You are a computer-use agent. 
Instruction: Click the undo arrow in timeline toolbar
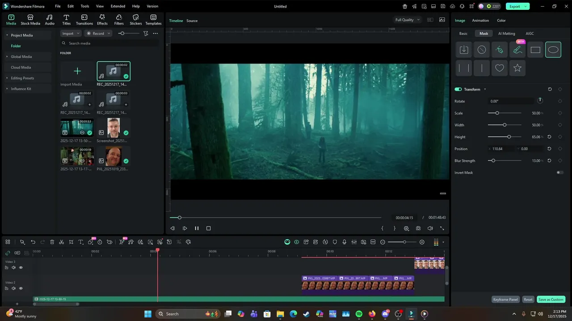[x=33, y=242]
